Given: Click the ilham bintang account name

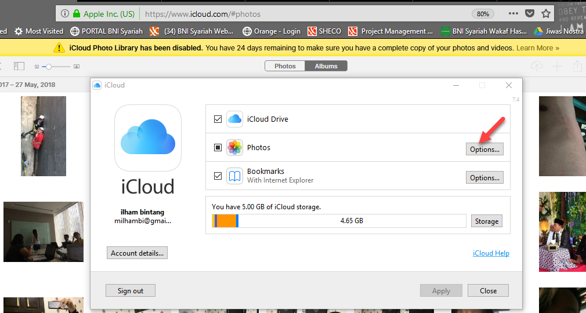Looking at the screenshot, I should pos(142,212).
